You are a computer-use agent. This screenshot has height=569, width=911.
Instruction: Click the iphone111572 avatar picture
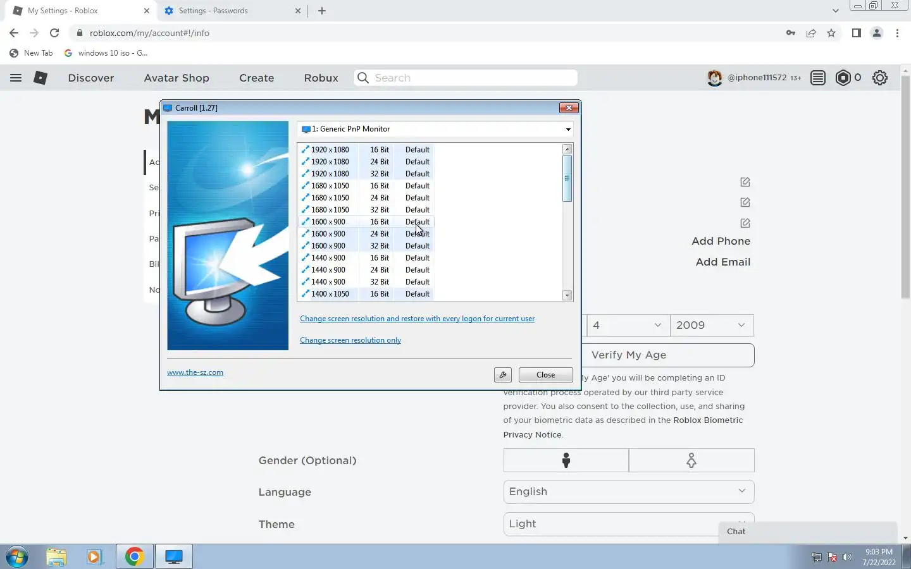pyautogui.click(x=715, y=78)
